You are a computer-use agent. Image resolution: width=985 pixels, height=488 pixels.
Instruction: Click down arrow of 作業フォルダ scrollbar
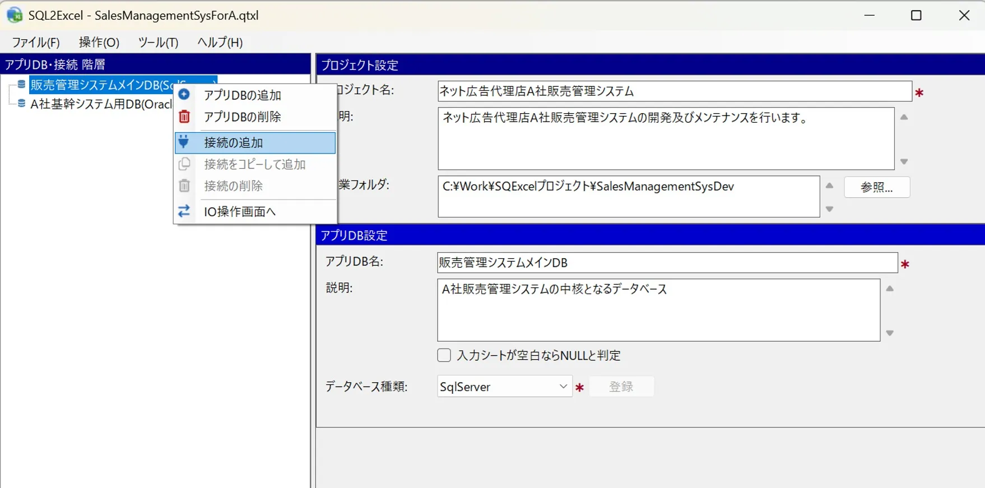click(830, 209)
